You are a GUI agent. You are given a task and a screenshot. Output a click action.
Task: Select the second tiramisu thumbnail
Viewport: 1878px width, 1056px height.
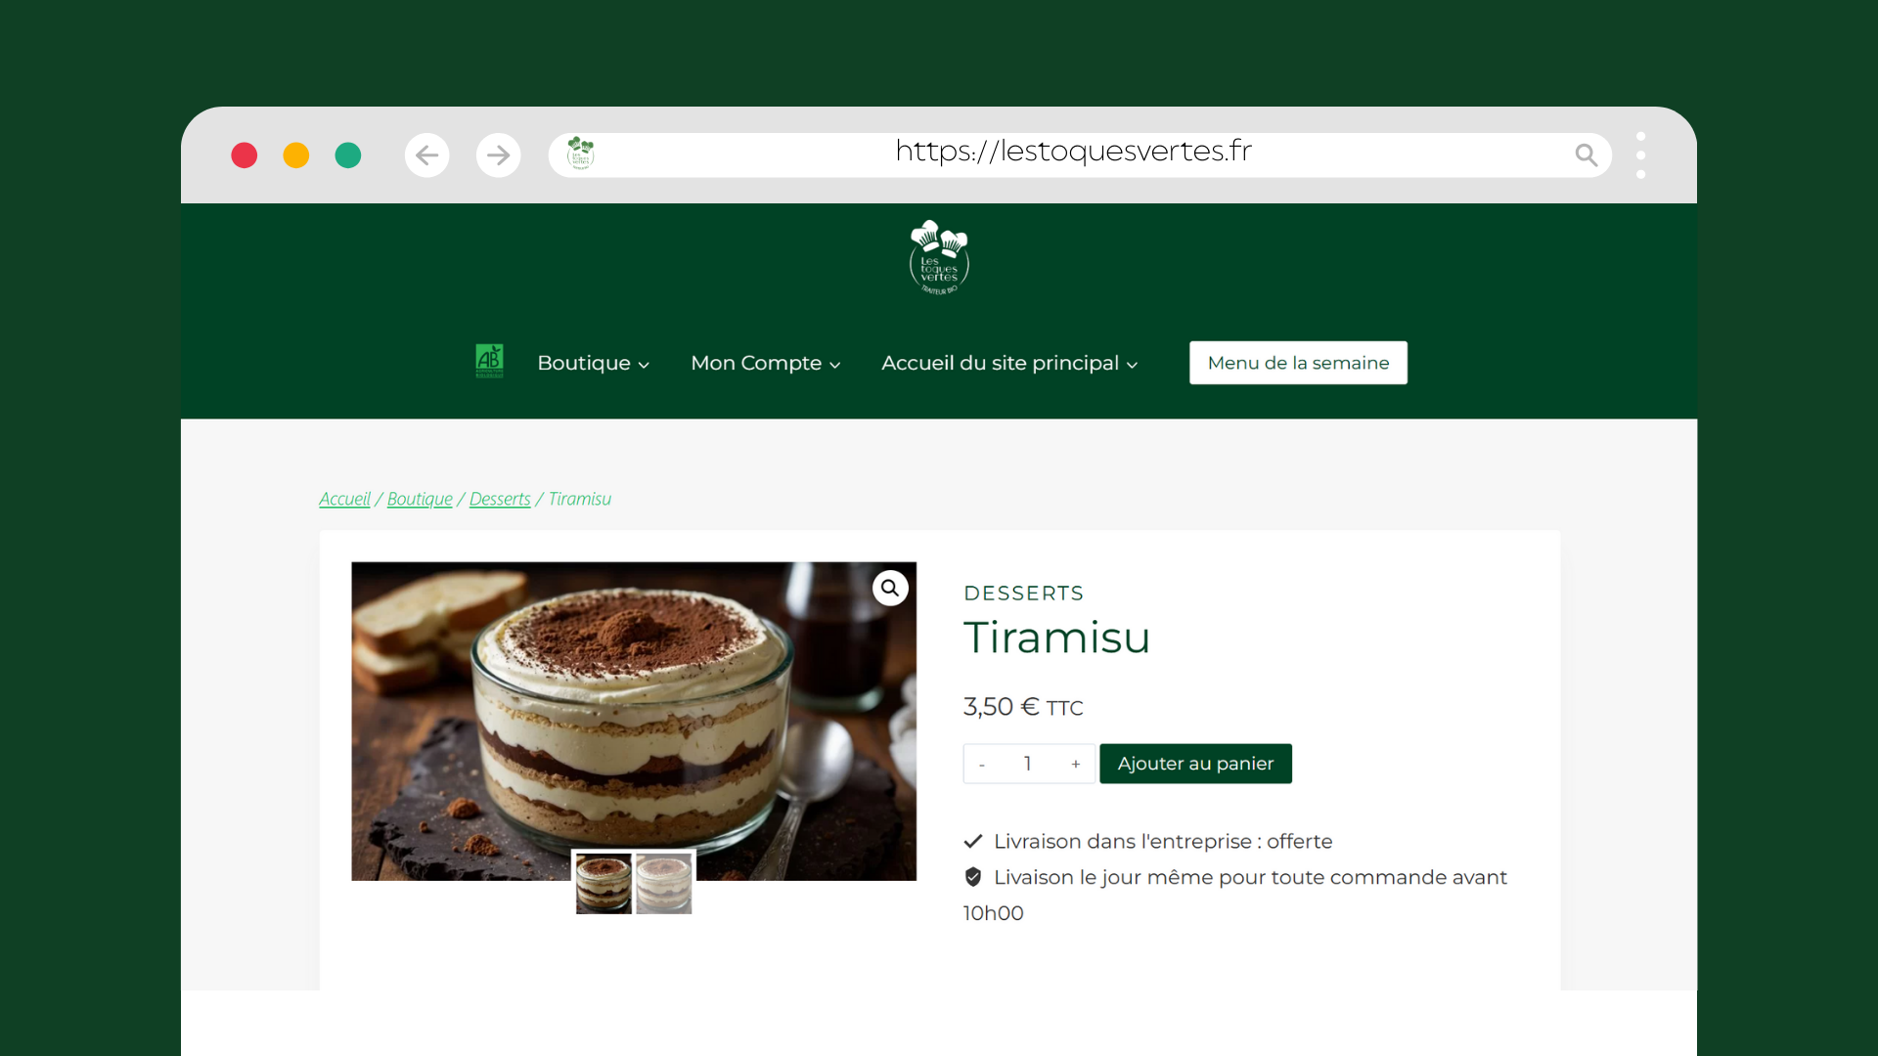(664, 883)
